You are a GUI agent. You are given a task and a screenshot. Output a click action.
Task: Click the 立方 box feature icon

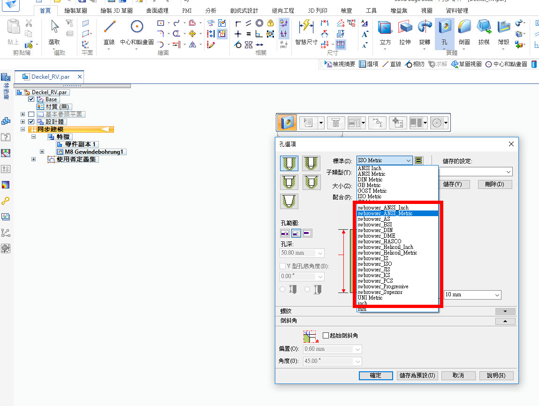[x=385, y=33]
